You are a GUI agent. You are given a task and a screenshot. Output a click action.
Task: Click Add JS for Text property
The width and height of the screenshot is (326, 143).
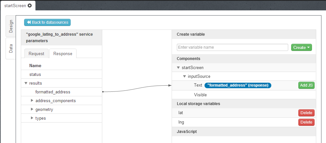coord(306,85)
